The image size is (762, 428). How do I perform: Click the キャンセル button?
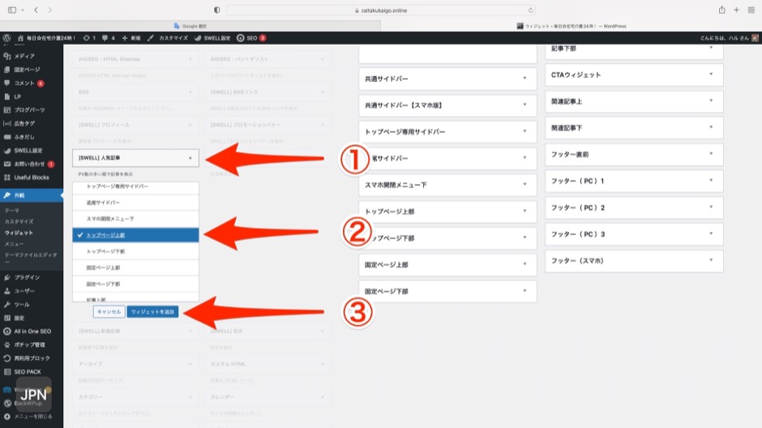(x=109, y=311)
